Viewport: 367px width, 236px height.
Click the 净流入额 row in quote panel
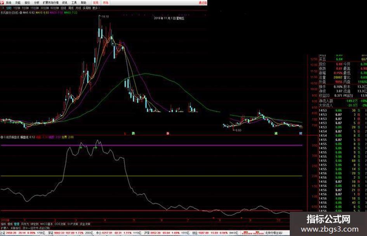coord(343,101)
